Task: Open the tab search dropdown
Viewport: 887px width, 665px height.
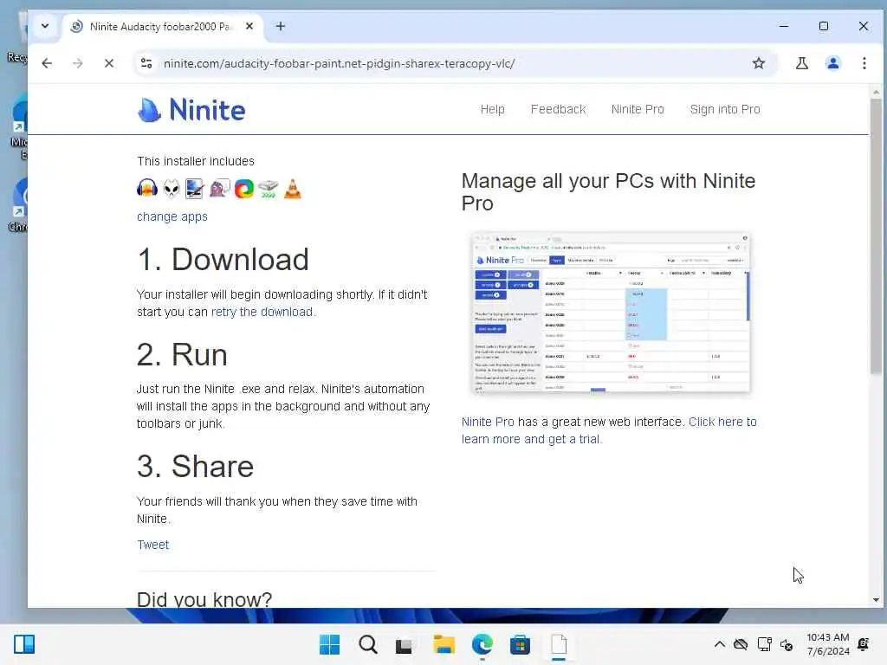Action: [x=45, y=26]
